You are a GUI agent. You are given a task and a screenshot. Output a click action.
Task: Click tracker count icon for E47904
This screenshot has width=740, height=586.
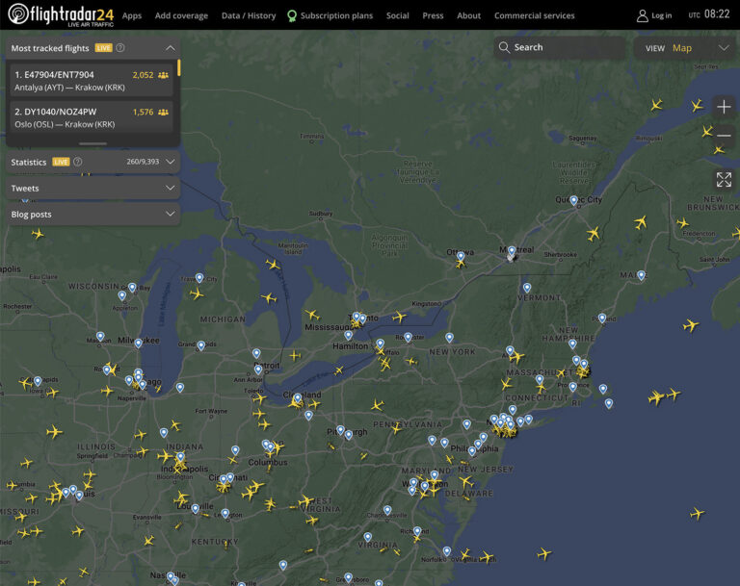163,75
